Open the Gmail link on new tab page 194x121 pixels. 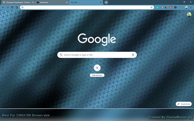point(167,15)
